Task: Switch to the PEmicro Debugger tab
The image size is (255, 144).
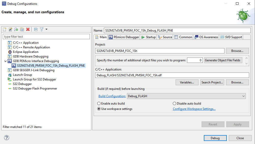Action: [124, 37]
